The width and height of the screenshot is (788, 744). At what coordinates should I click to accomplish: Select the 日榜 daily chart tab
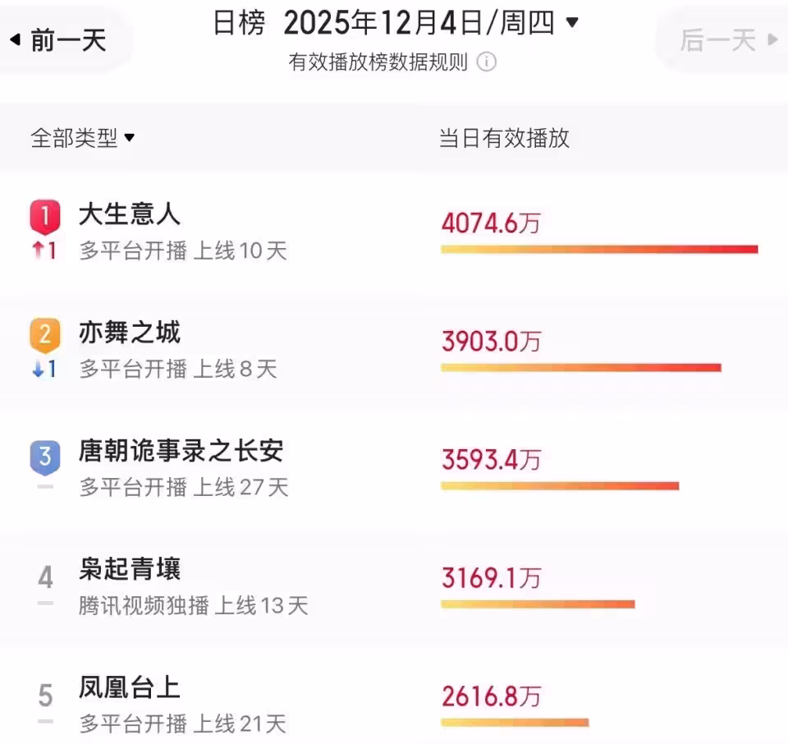tap(239, 23)
